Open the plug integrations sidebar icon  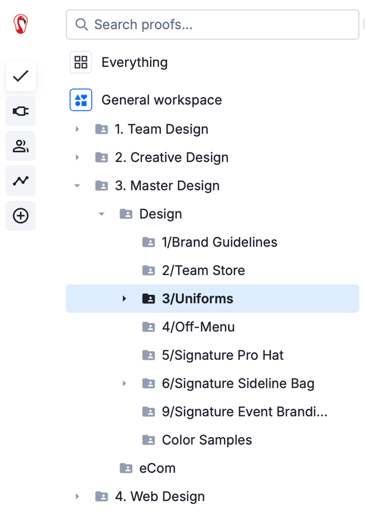click(21, 111)
